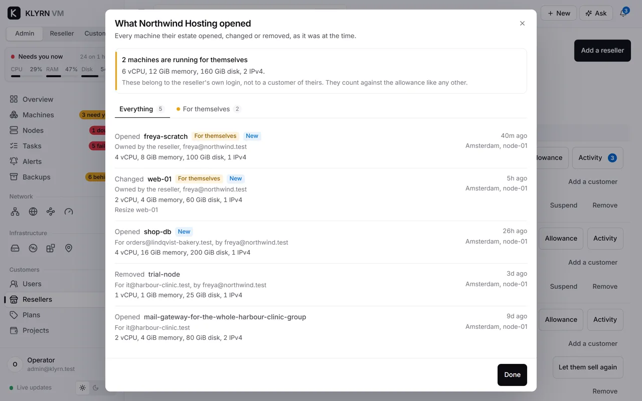This screenshot has height=401, width=642.
Task: Open the New creation menu button
Action: point(559,13)
